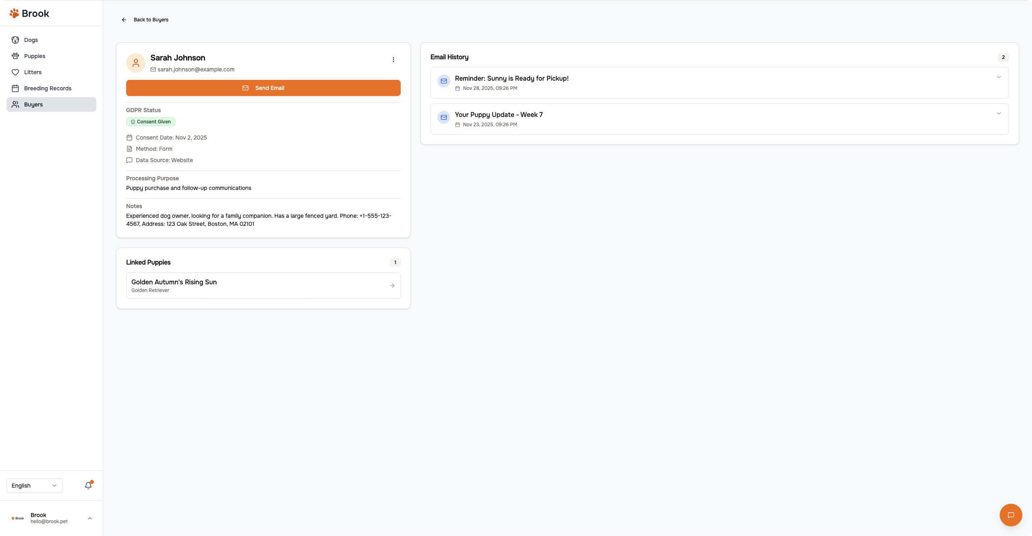The width and height of the screenshot is (1032, 536).
Task: Follow the arrow icon on the Golden Autumn's Rising Sun card
Action: click(392, 286)
